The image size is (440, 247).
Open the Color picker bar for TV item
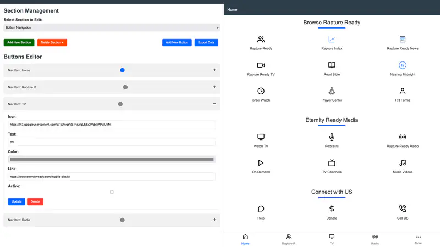coord(112,159)
